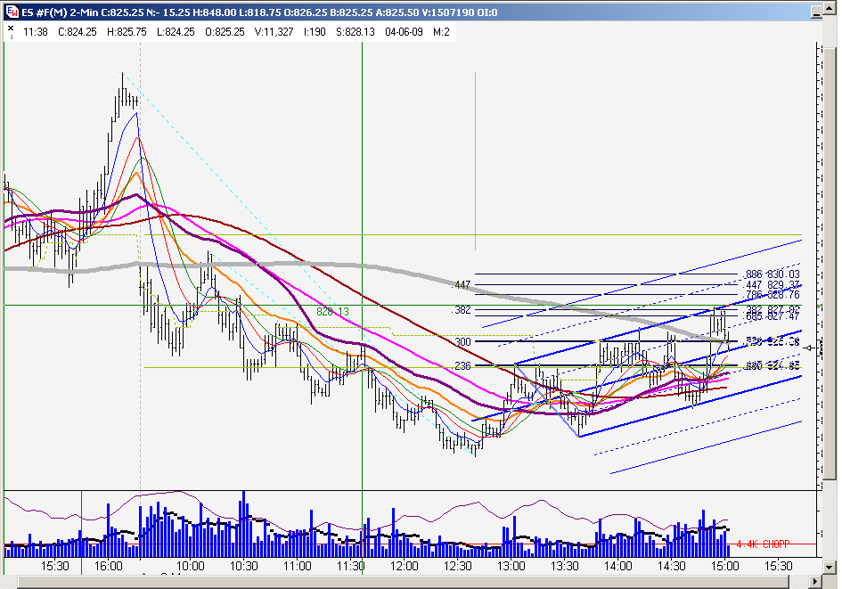Click the current price arrow marker on axis
Image resolution: width=842 pixels, height=589 pixels.
pyautogui.click(x=809, y=348)
